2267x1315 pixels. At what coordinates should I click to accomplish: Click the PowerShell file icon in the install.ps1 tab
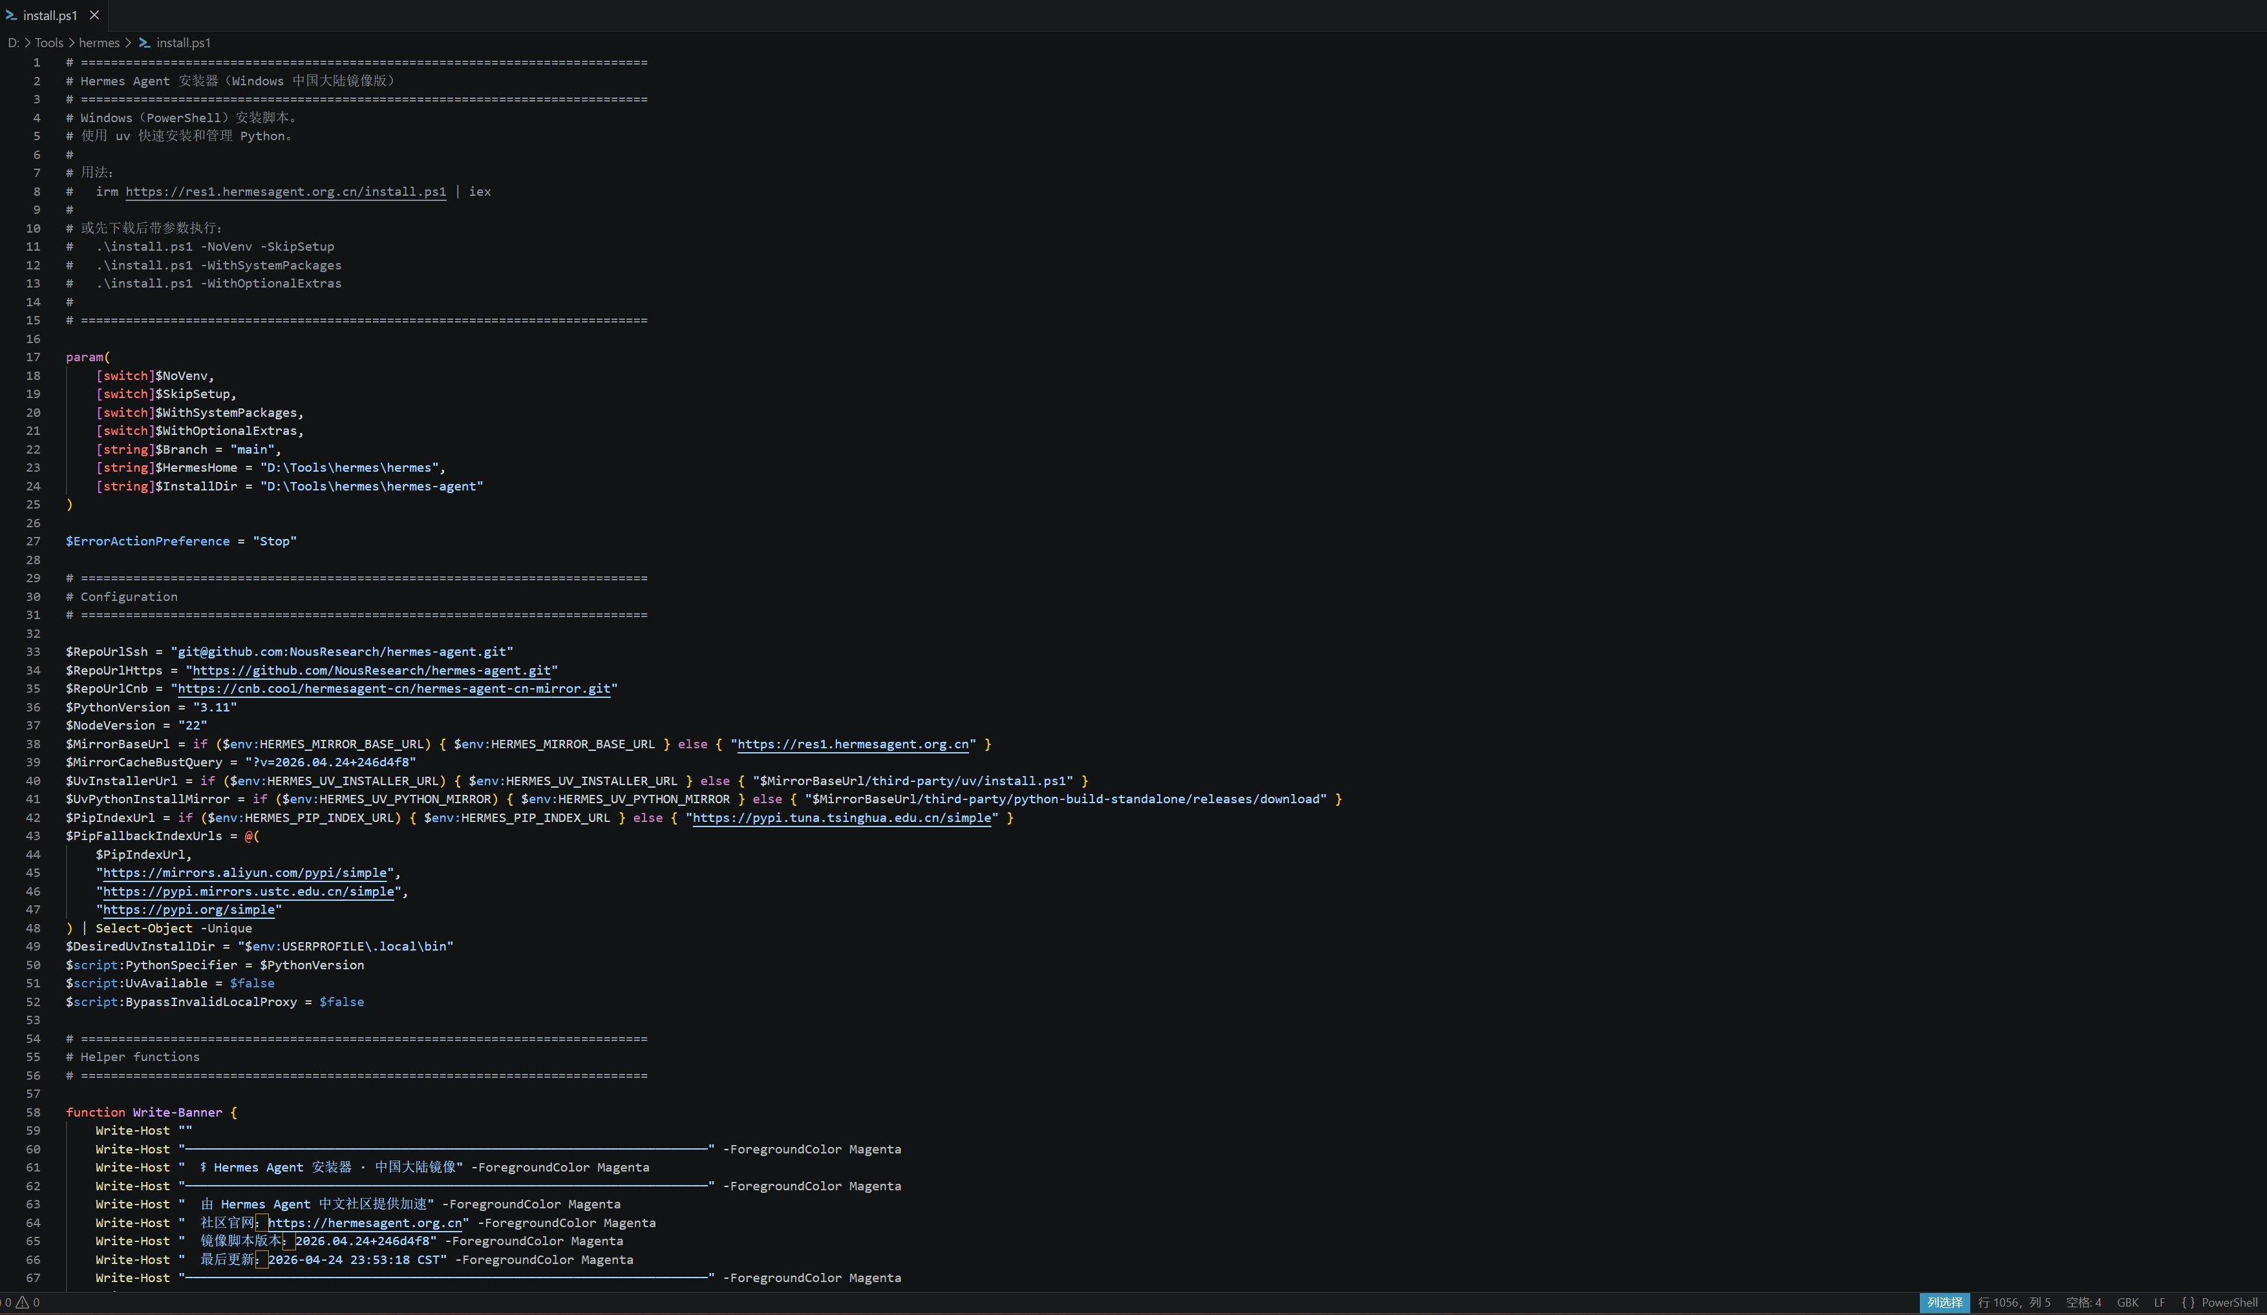tap(11, 16)
